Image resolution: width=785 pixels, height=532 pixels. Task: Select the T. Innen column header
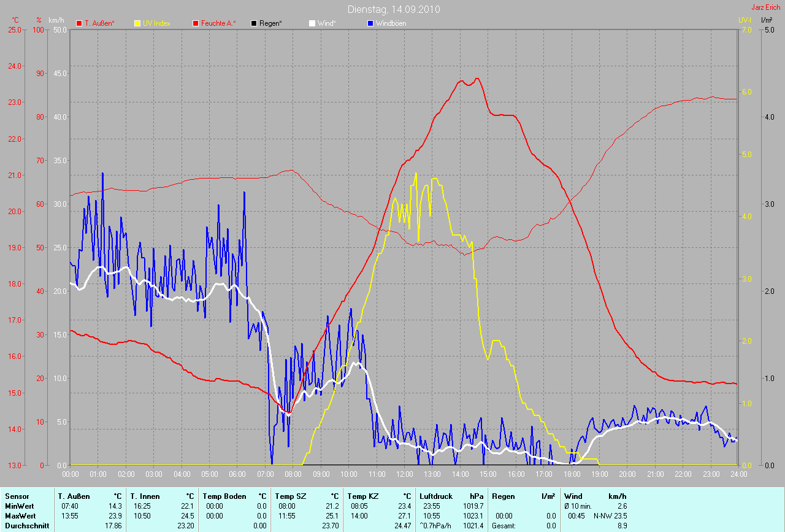click(145, 496)
